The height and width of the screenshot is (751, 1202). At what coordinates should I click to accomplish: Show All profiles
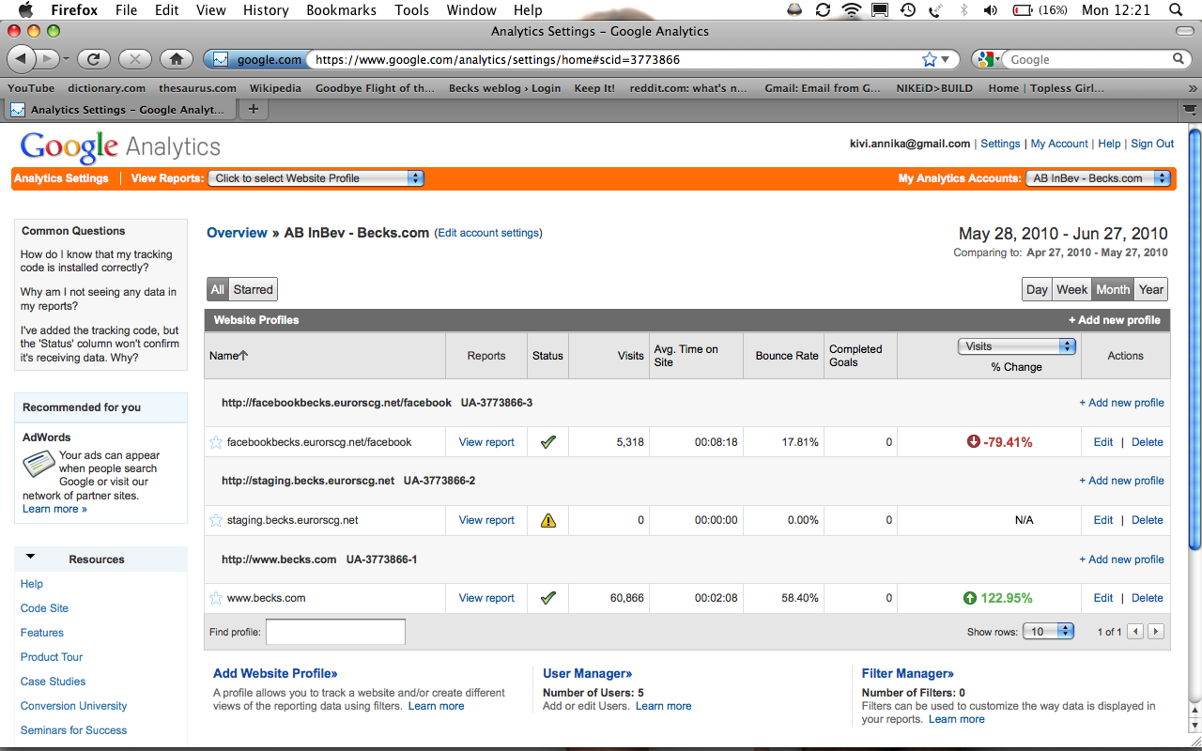[x=218, y=289]
